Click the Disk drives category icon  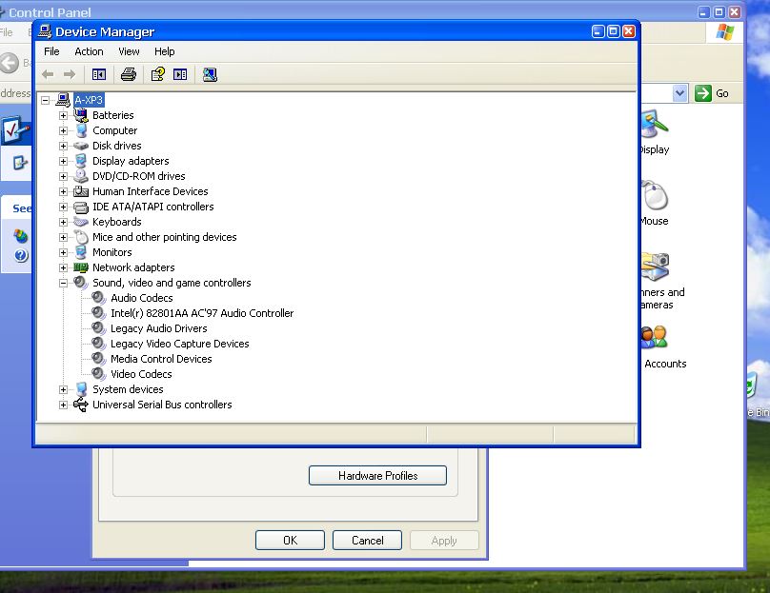[81, 146]
